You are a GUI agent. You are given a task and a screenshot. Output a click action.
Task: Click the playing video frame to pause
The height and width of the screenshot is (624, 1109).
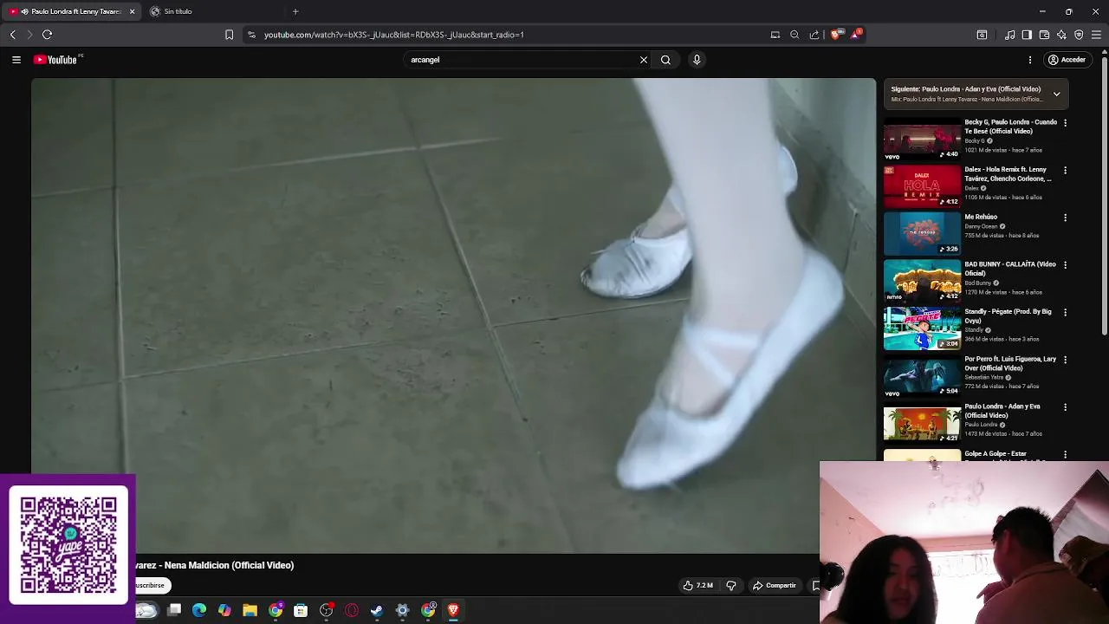click(x=453, y=315)
